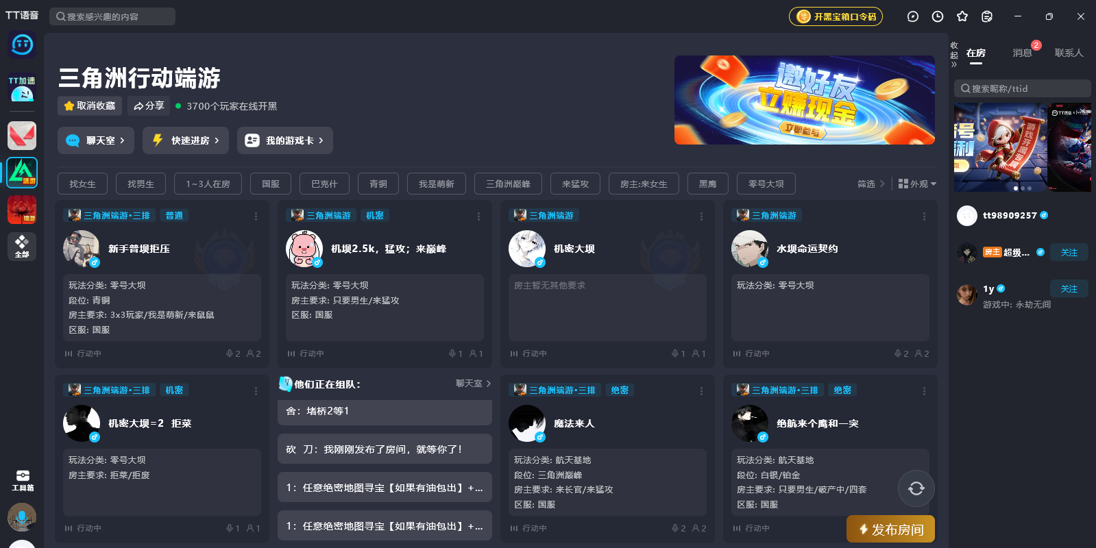Click the 全部 all games icon
1096x548 pixels.
point(22,246)
